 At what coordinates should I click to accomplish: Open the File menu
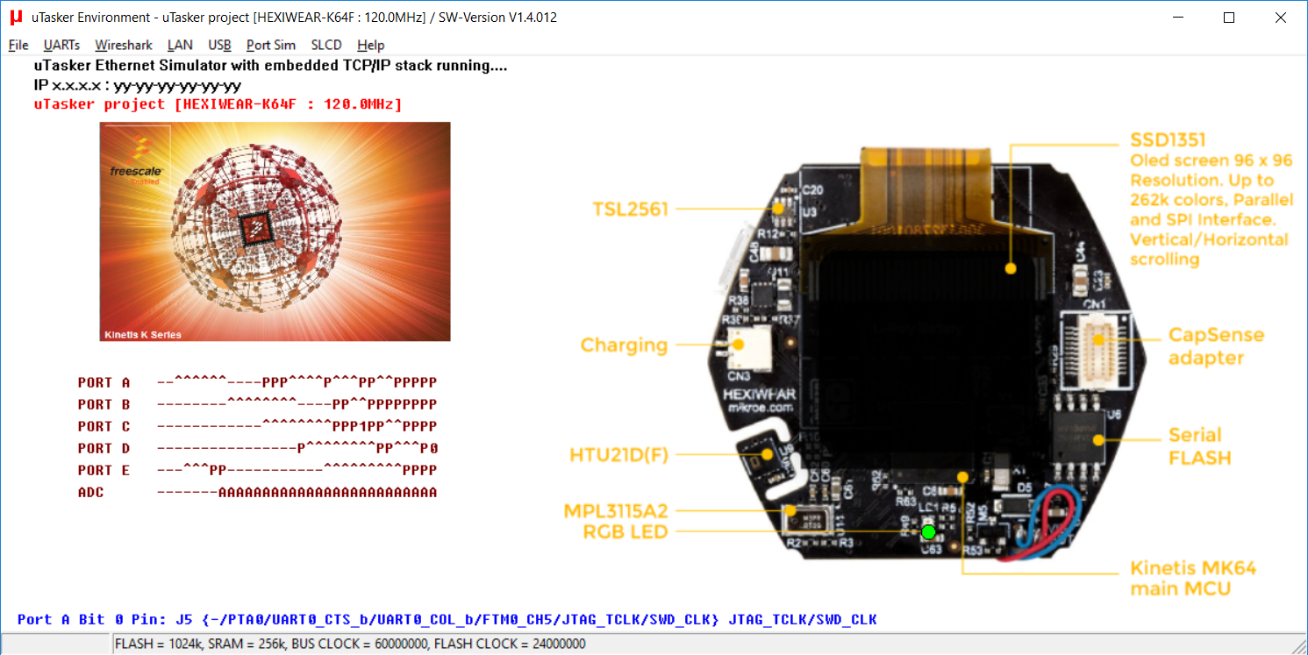[x=18, y=45]
